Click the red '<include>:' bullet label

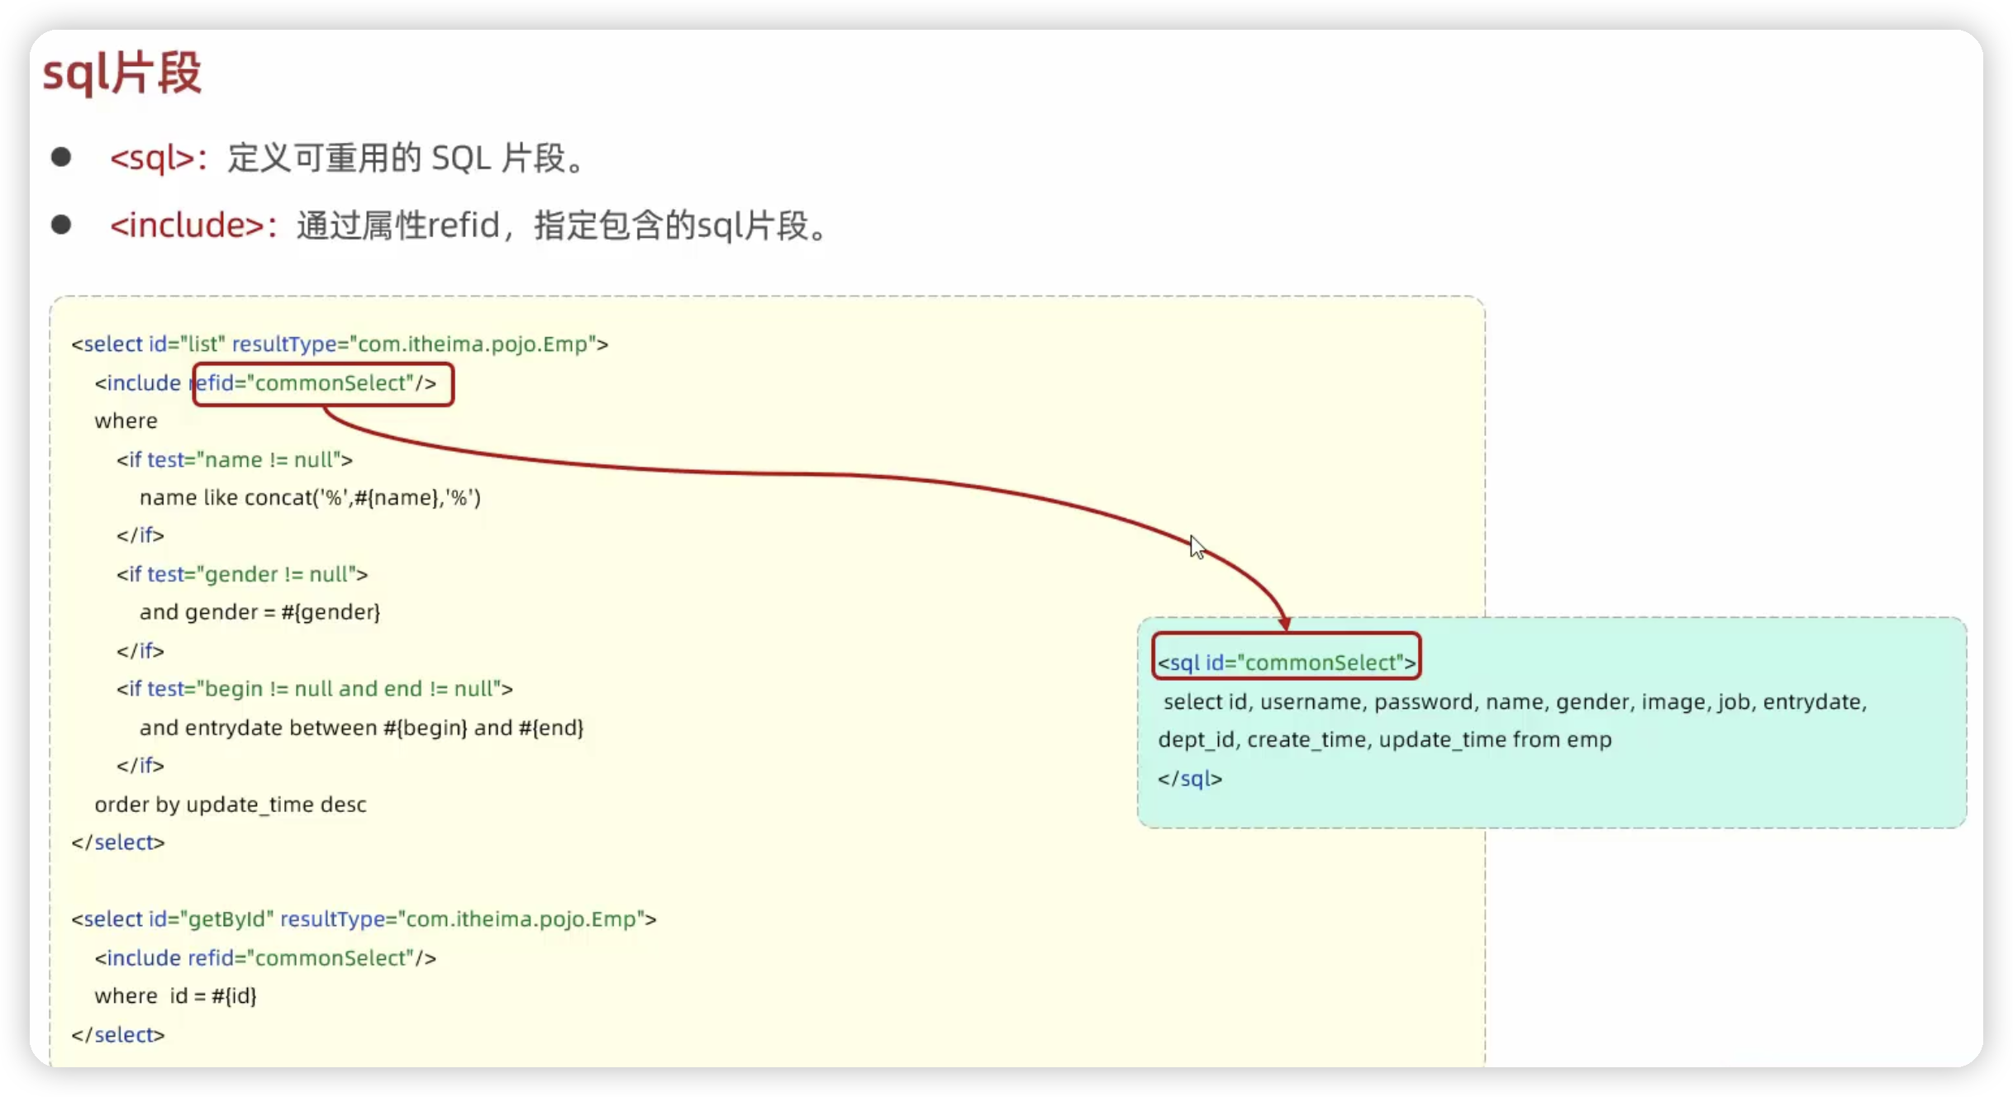pos(193,225)
